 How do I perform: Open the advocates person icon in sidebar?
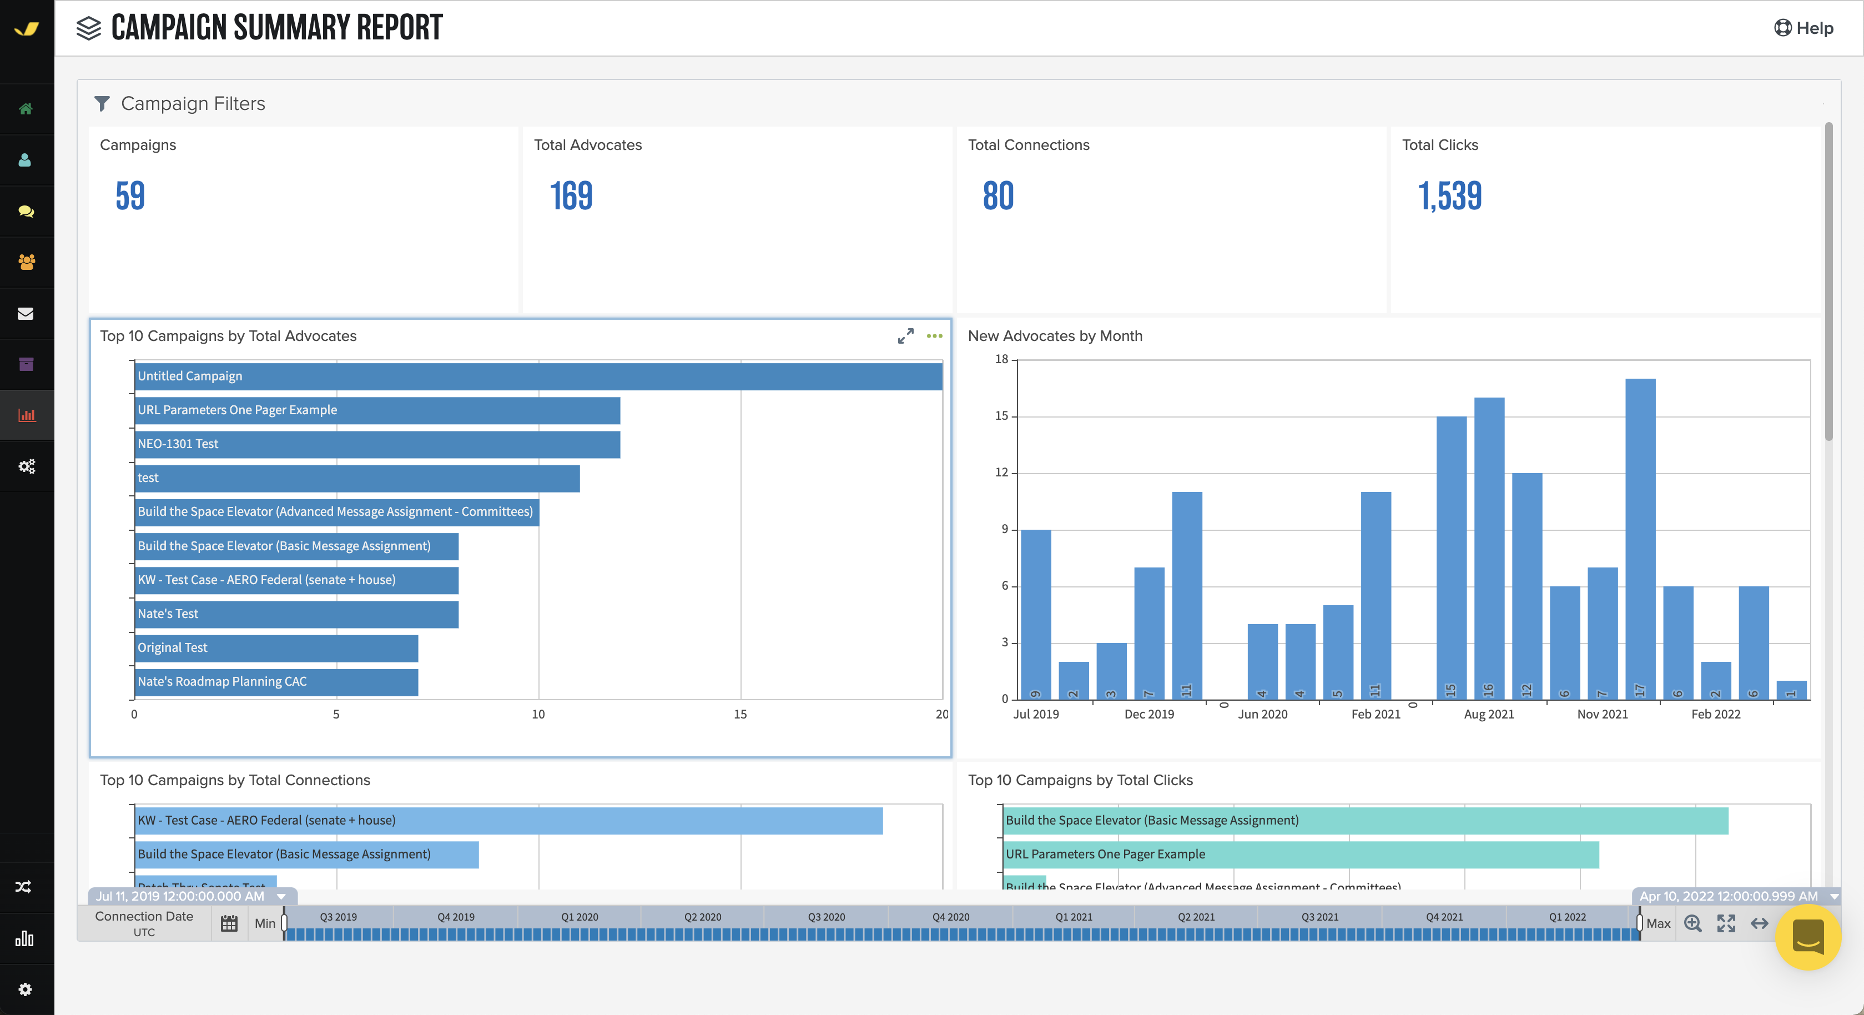tap(26, 160)
